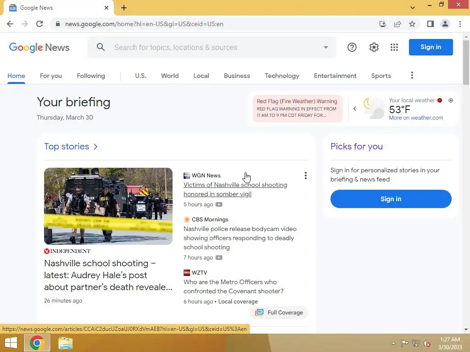Click the Independent source logo

(67, 251)
